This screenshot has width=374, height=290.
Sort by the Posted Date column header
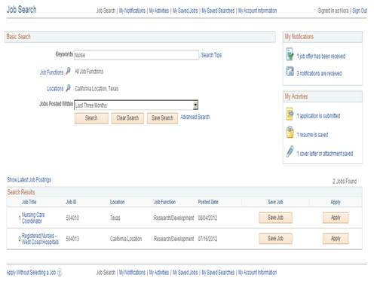(x=208, y=202)
